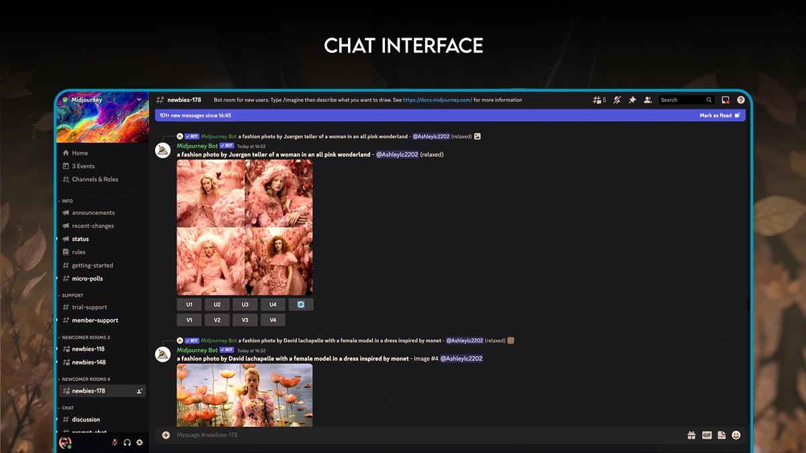The width and height of the screenshot is (806, 453).
Task: Collapse the NEWCOMER ROOMS 3 category
Action: 84,338
